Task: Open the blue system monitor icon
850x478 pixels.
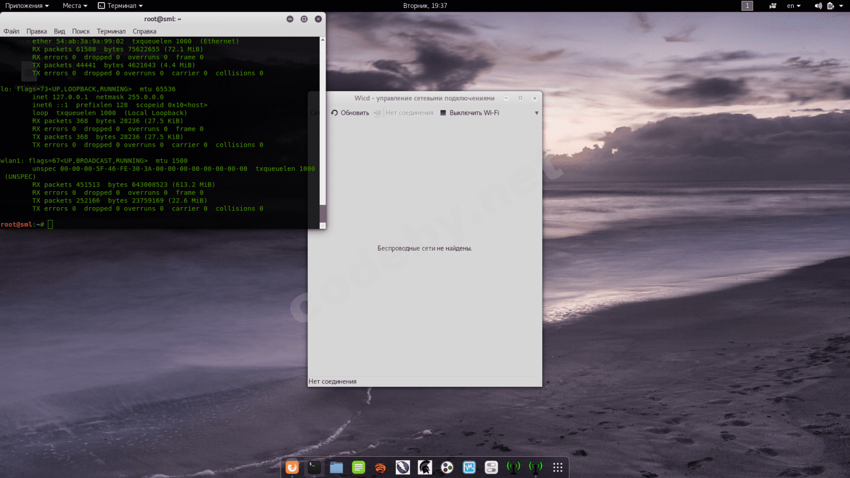Action: point(469,467)
